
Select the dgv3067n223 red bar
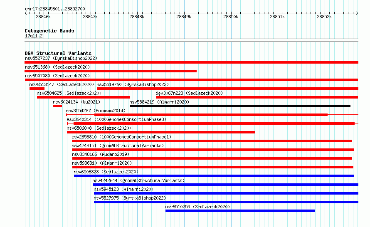point(257,97)
